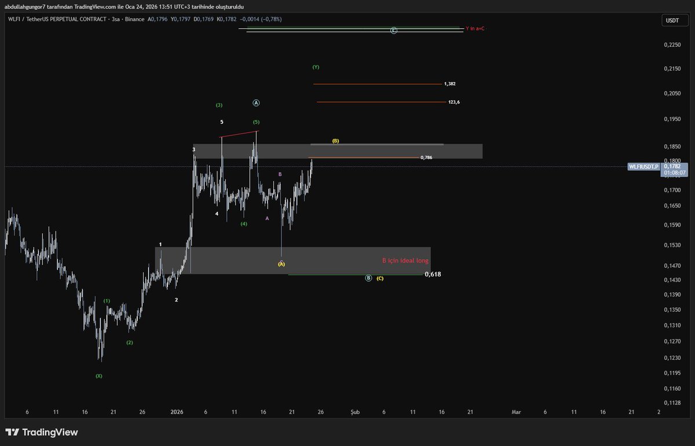This screenshot has height=446, width=695.
Task: Click the Y0,1797 high value
Action: coord(180,19)
